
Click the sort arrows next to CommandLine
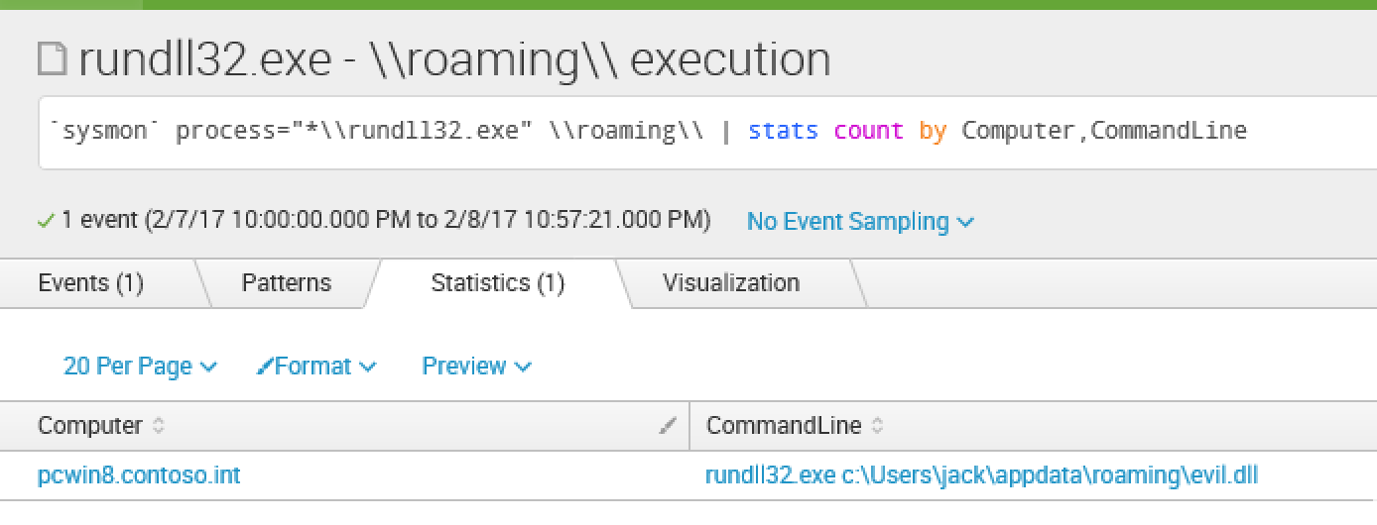coord(878,427)
